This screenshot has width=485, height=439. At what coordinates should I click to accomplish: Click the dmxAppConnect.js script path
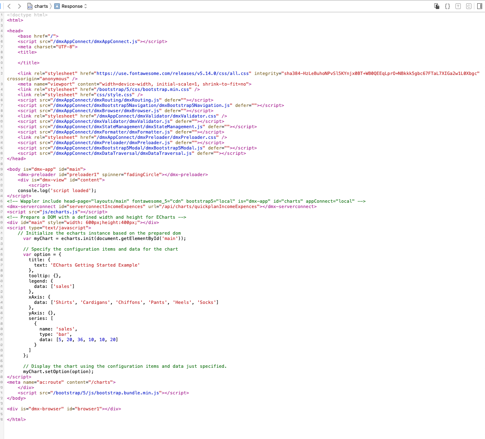point(95,41)
